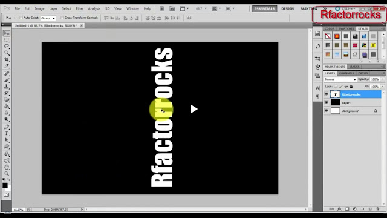Image resolution: width=387 pixels, height=218 pixels.
Task: Select the Eyedropper tool
Action: coord(7,66)
